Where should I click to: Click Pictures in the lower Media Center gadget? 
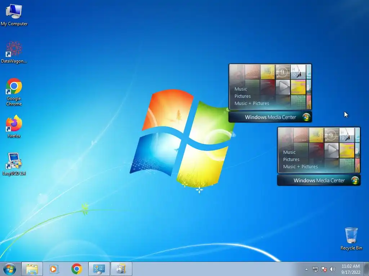point(291,159)
